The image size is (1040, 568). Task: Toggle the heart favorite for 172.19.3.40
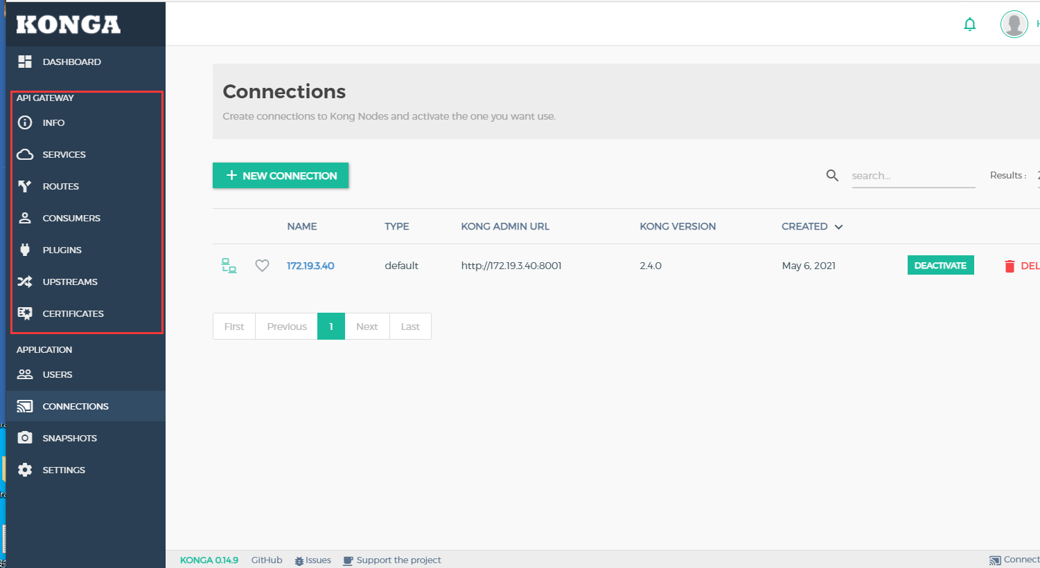click(262, 266)
